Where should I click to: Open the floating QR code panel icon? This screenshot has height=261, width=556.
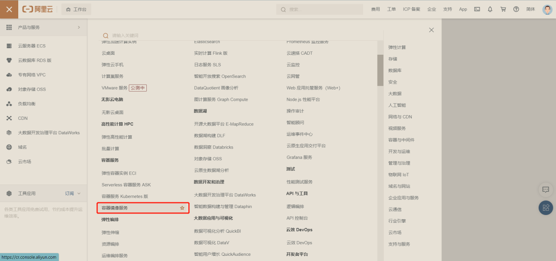click(x=546, y=208)
